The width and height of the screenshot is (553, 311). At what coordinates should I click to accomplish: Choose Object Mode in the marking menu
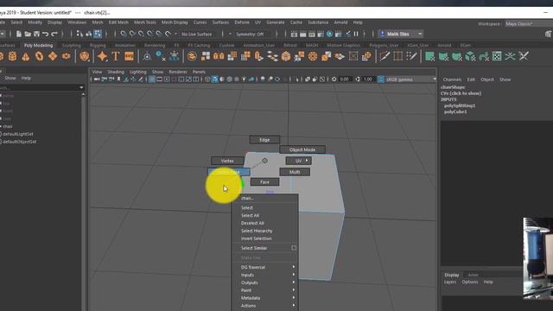coord(302,149)
